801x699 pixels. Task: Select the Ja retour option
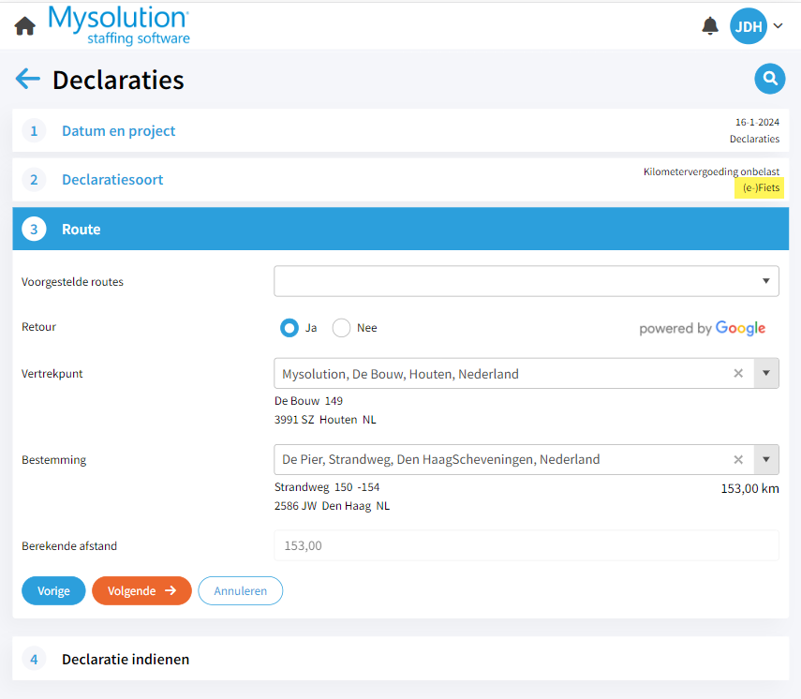tap(289, 328)
